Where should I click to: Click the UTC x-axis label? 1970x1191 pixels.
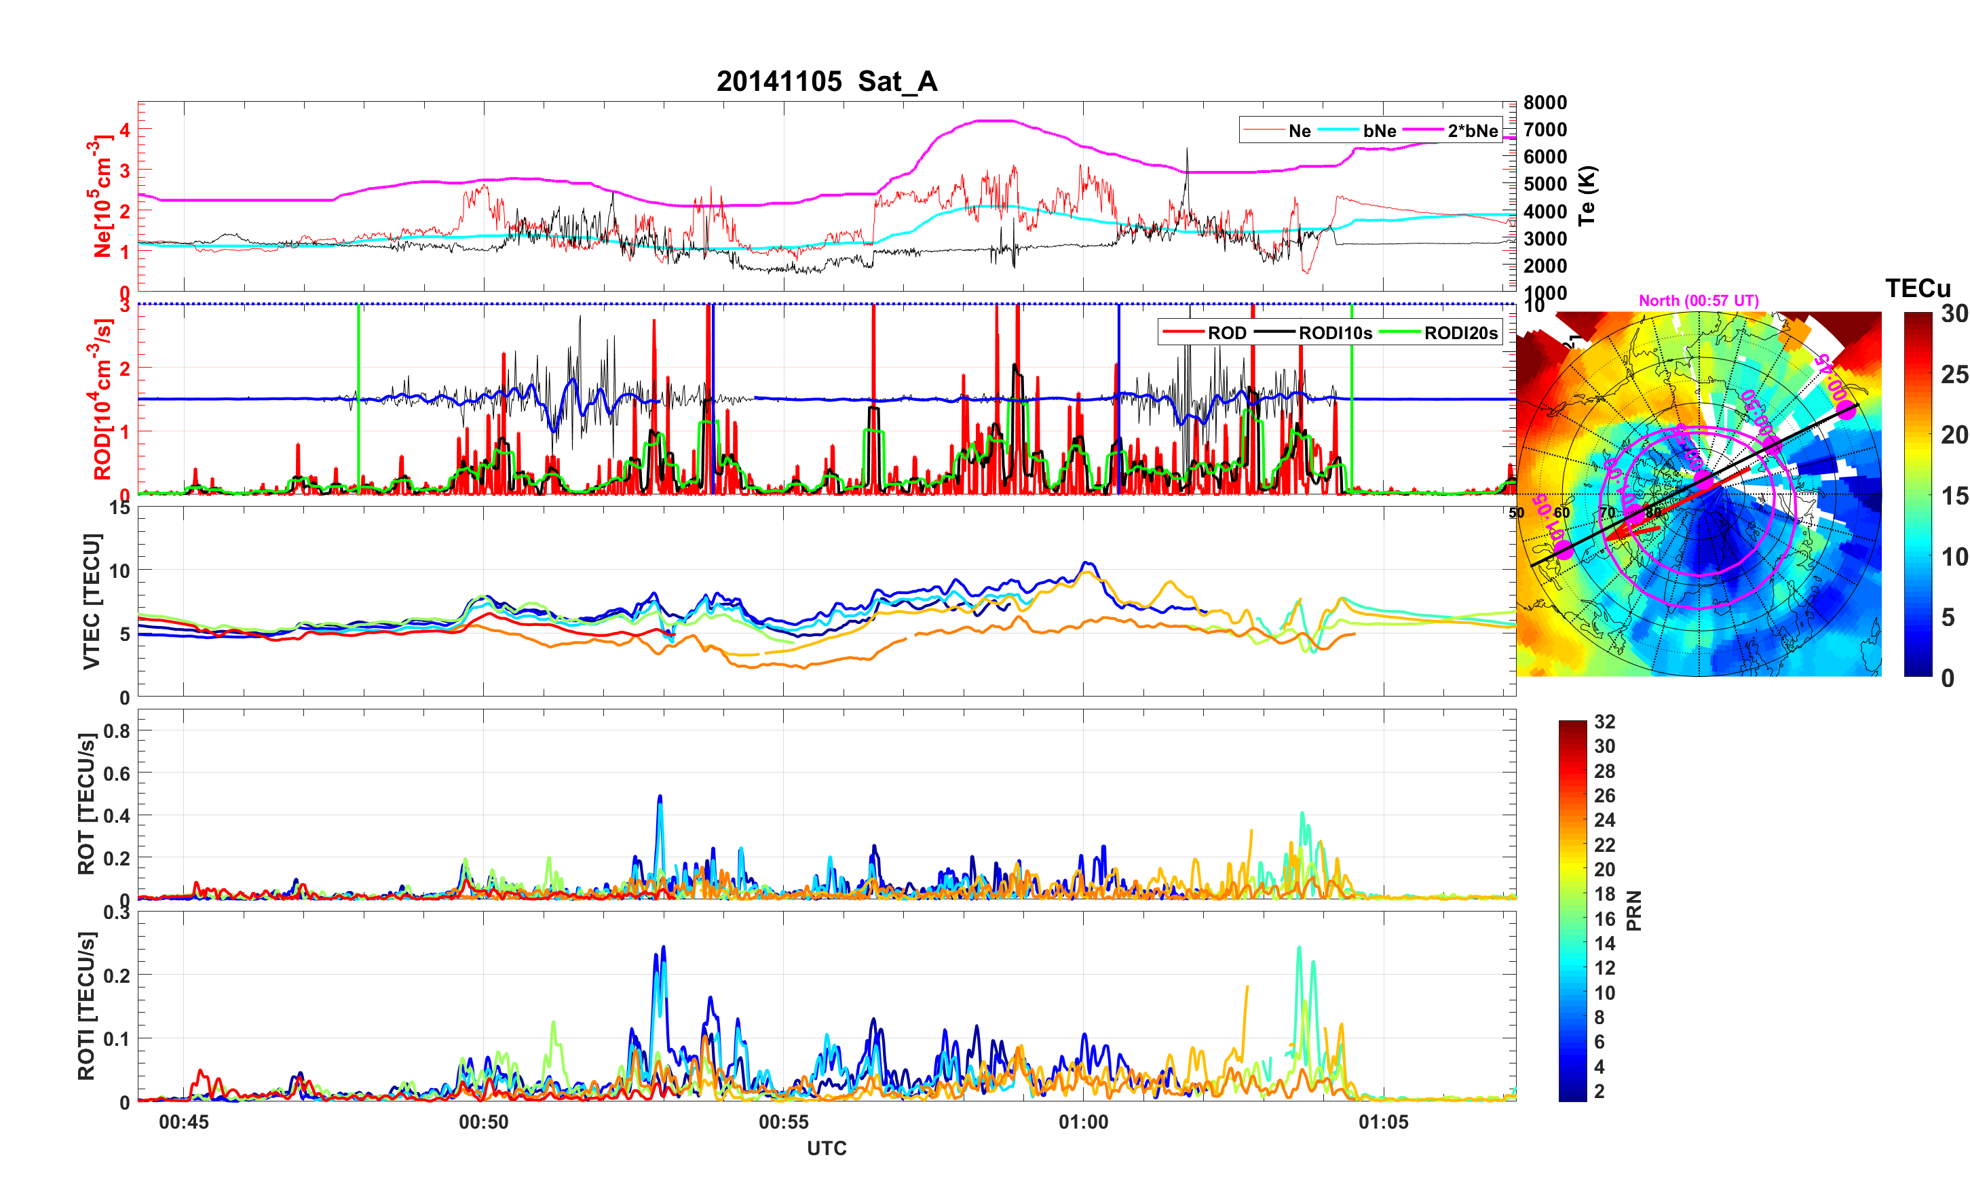point(826,1148)
